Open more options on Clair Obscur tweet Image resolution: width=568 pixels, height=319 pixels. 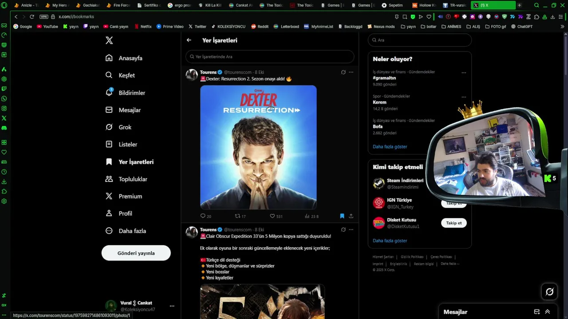[x=351, y=230]
